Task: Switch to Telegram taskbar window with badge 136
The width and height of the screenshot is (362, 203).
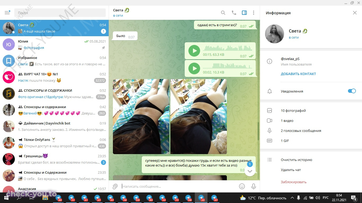Action: tap(188, 198)
